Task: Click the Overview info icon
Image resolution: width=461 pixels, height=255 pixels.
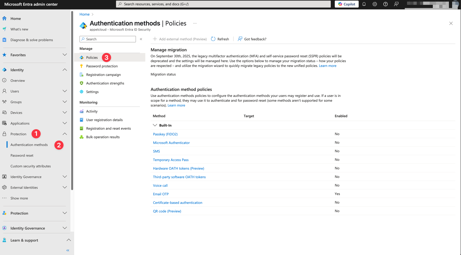Action: tap(5, 81)
